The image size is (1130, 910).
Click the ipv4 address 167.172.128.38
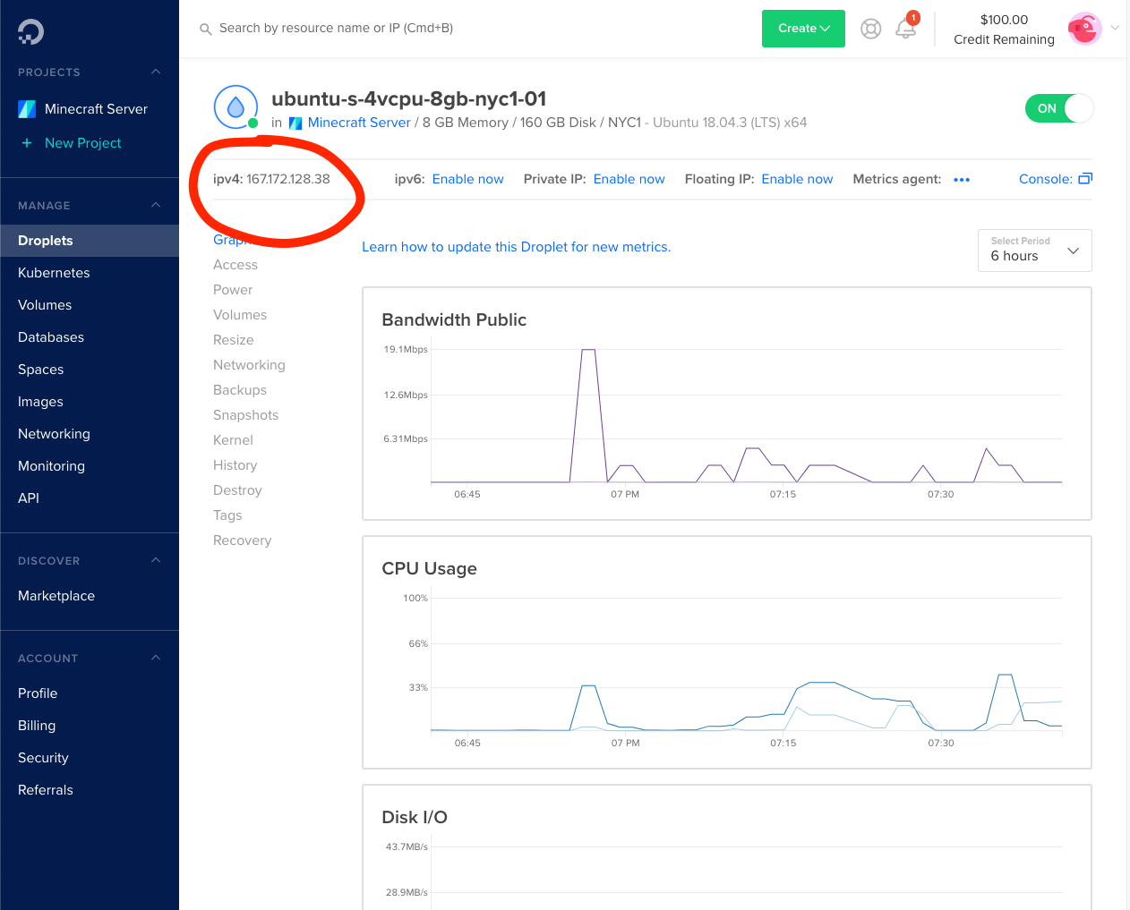coord(288,179)
